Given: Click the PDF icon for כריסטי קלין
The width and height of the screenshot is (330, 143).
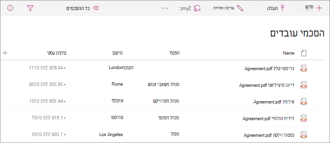Looking at the screenshot, I should point(304,68).
